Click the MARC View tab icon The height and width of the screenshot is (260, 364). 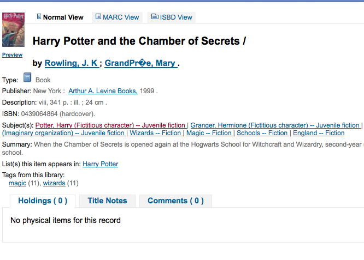tap(98, 17)
